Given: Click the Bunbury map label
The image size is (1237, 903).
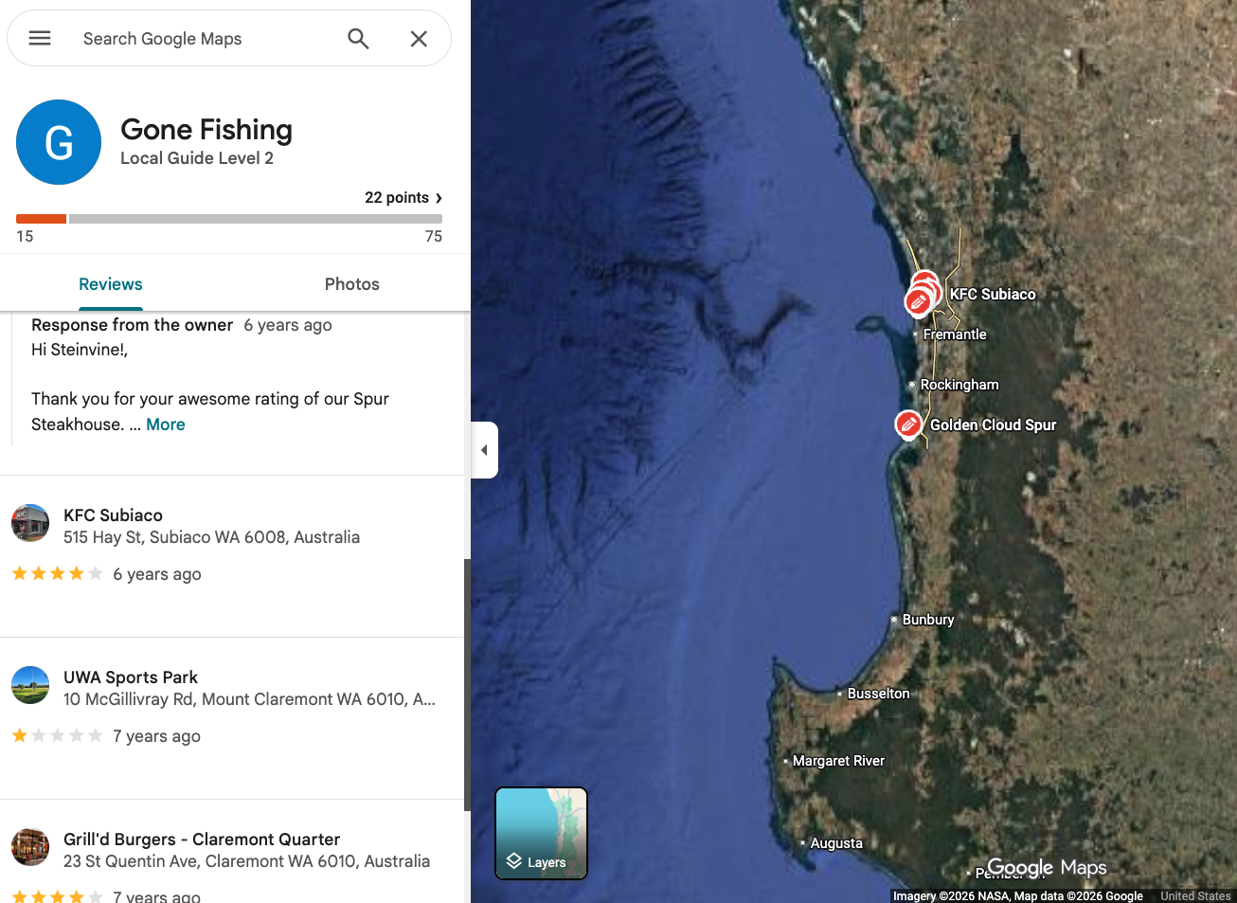Looking at the screenshot, I should pyautogui.click(x=928, y=620).
